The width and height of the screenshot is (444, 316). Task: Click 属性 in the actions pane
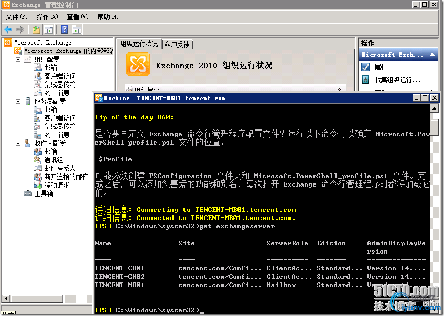tap(380, 67)
